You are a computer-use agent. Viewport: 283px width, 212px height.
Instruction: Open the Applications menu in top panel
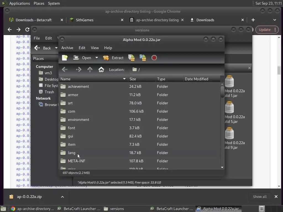pos(20,3)
